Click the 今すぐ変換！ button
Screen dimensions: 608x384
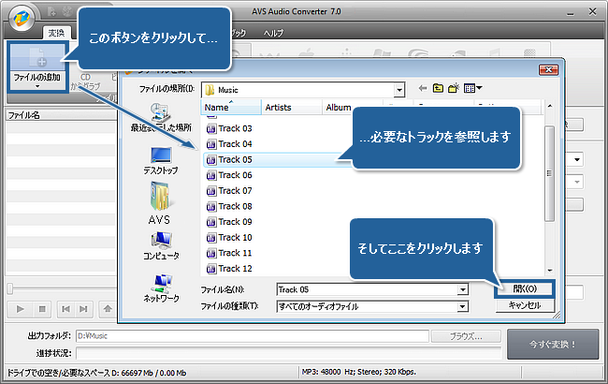coord(553,345)
